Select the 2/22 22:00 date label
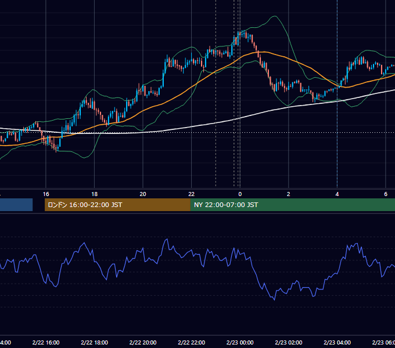 click(x=192, y=342)
